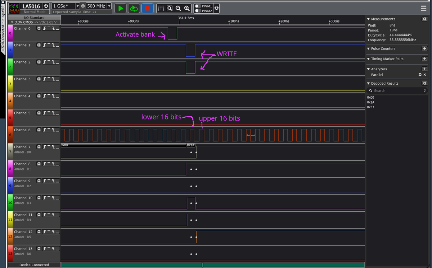Open the Parallel analyzer settings gear

(420, 75)
